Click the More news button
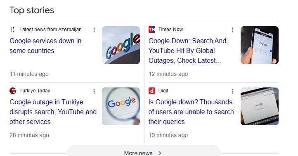 [x=144, y=151]
